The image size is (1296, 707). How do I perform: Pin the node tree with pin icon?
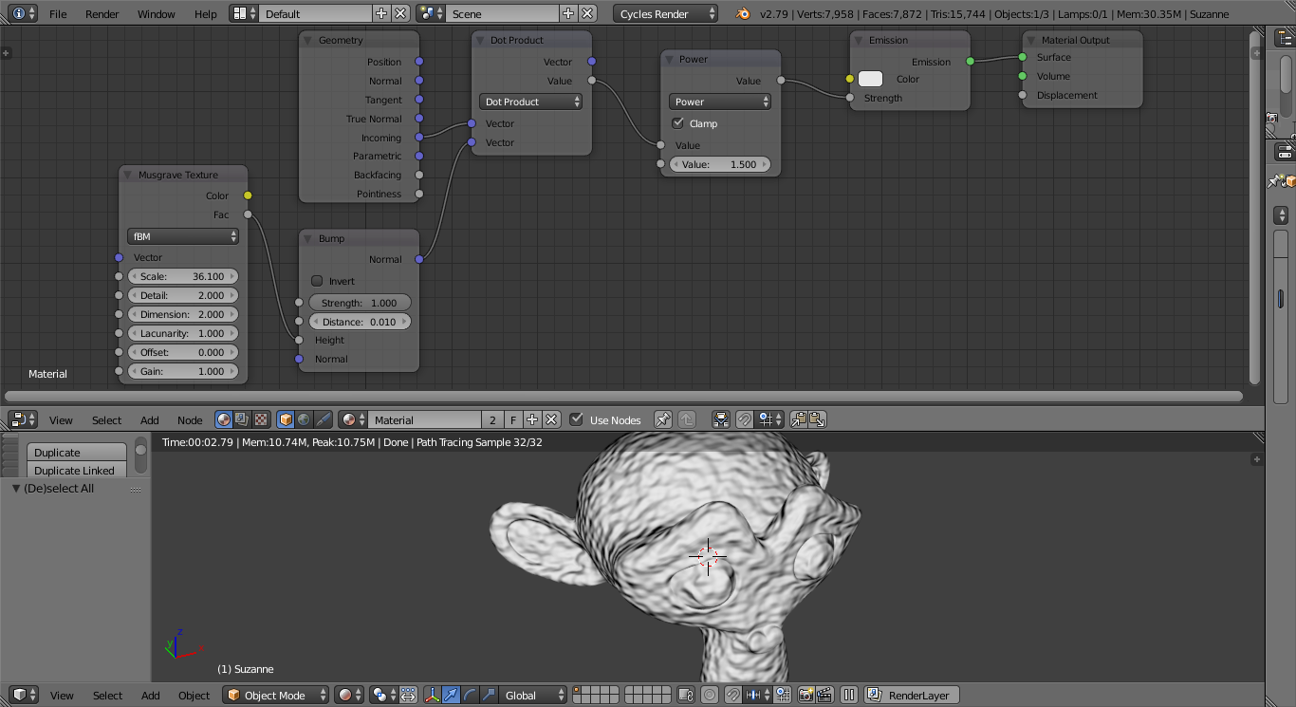663,419
